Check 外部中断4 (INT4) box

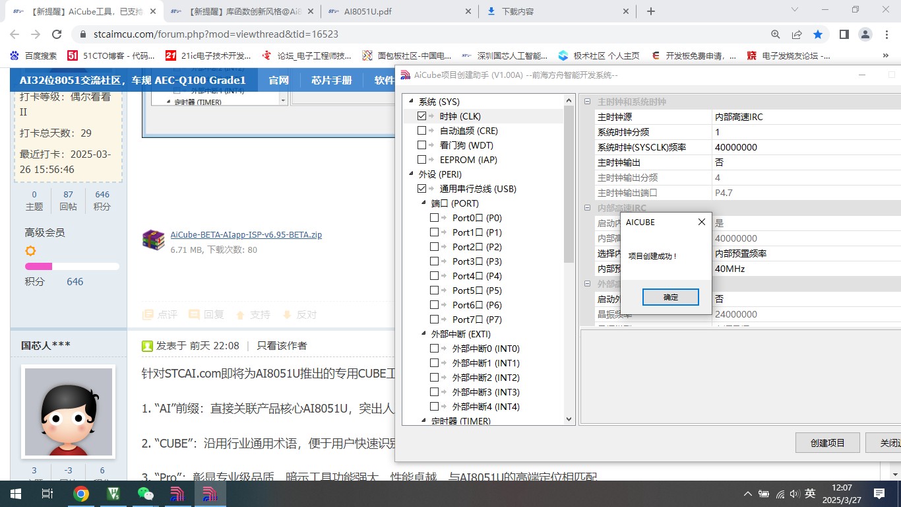[x=434, y=407]
